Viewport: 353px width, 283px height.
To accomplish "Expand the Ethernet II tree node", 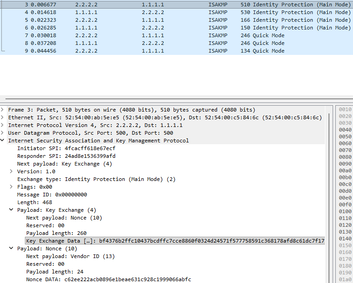I will (x=3, y=117).
